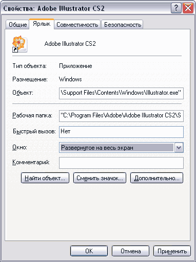Apply changes with Применить button
Viewport: 196px width, 262px height.
[172, 251]
